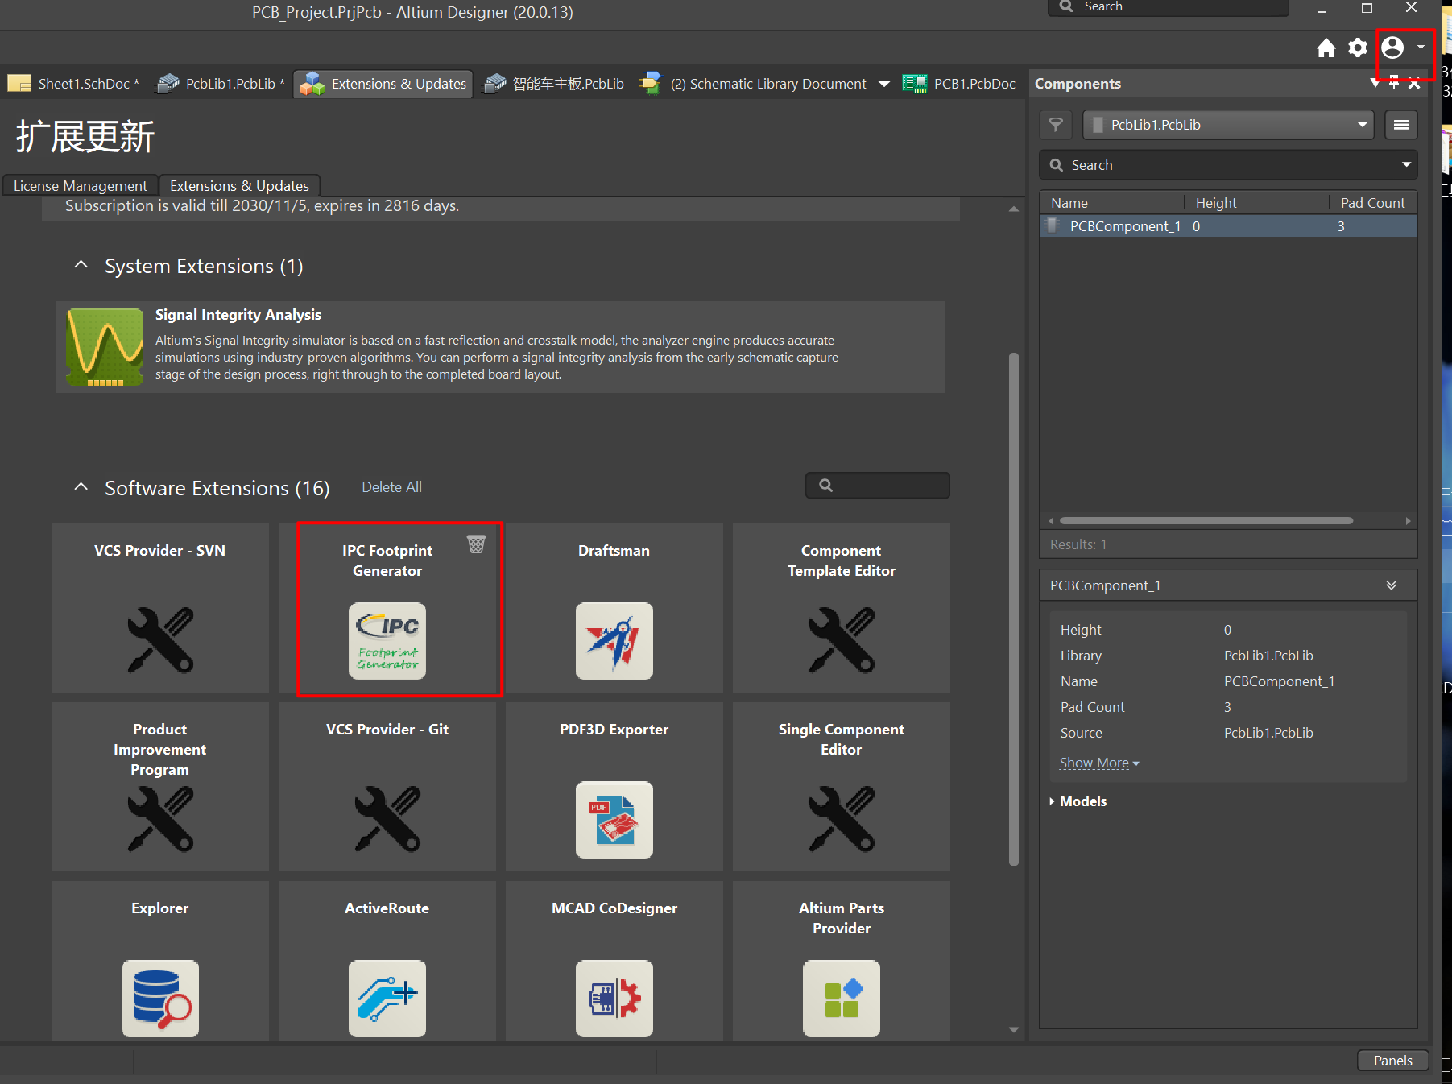Image resolution: width=1452 pixels, height=1084 pixels.
Task: Click the IPC Footprint Generator logo icon
Action: (x=387, y=641)
